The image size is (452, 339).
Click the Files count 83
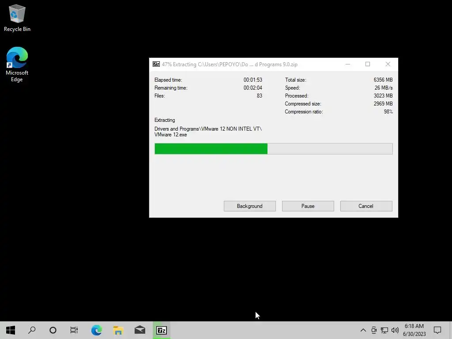click(x=260, y=96)
